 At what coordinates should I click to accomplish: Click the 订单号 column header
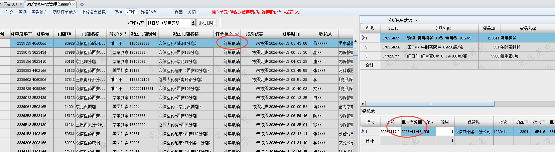[43, 34]
